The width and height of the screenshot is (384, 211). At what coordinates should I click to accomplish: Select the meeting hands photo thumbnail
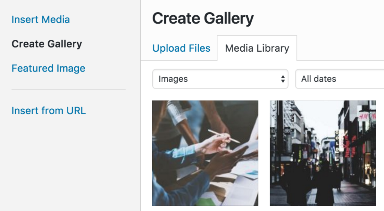[205, 153]
